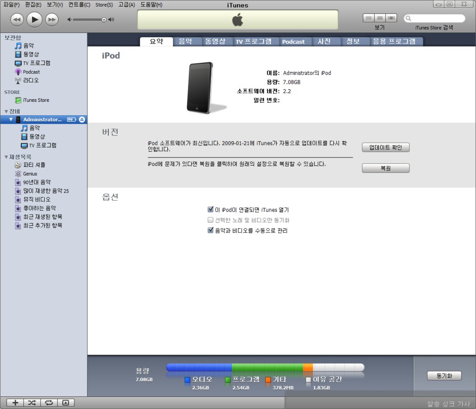Click the rewind previous track button
The height and width of the screenshot is (409, 476).
[17, 20]
